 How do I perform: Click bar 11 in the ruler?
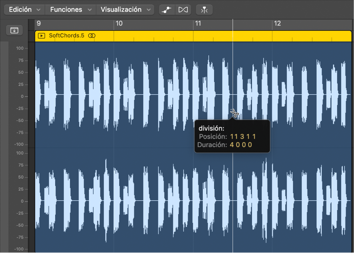tap(198, 23)
